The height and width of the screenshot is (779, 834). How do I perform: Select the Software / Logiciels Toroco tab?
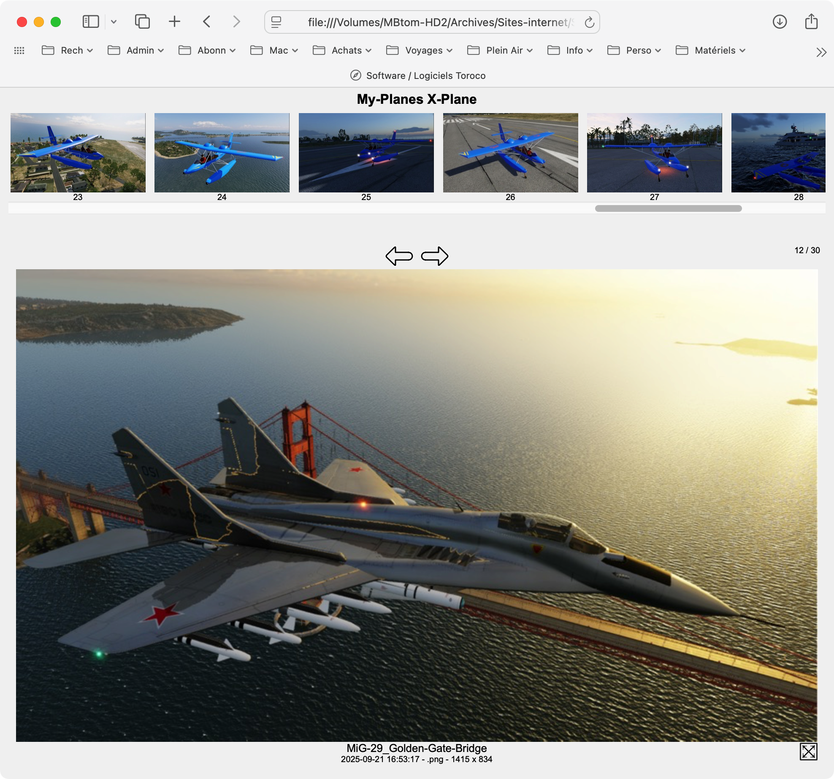(417, 76)
